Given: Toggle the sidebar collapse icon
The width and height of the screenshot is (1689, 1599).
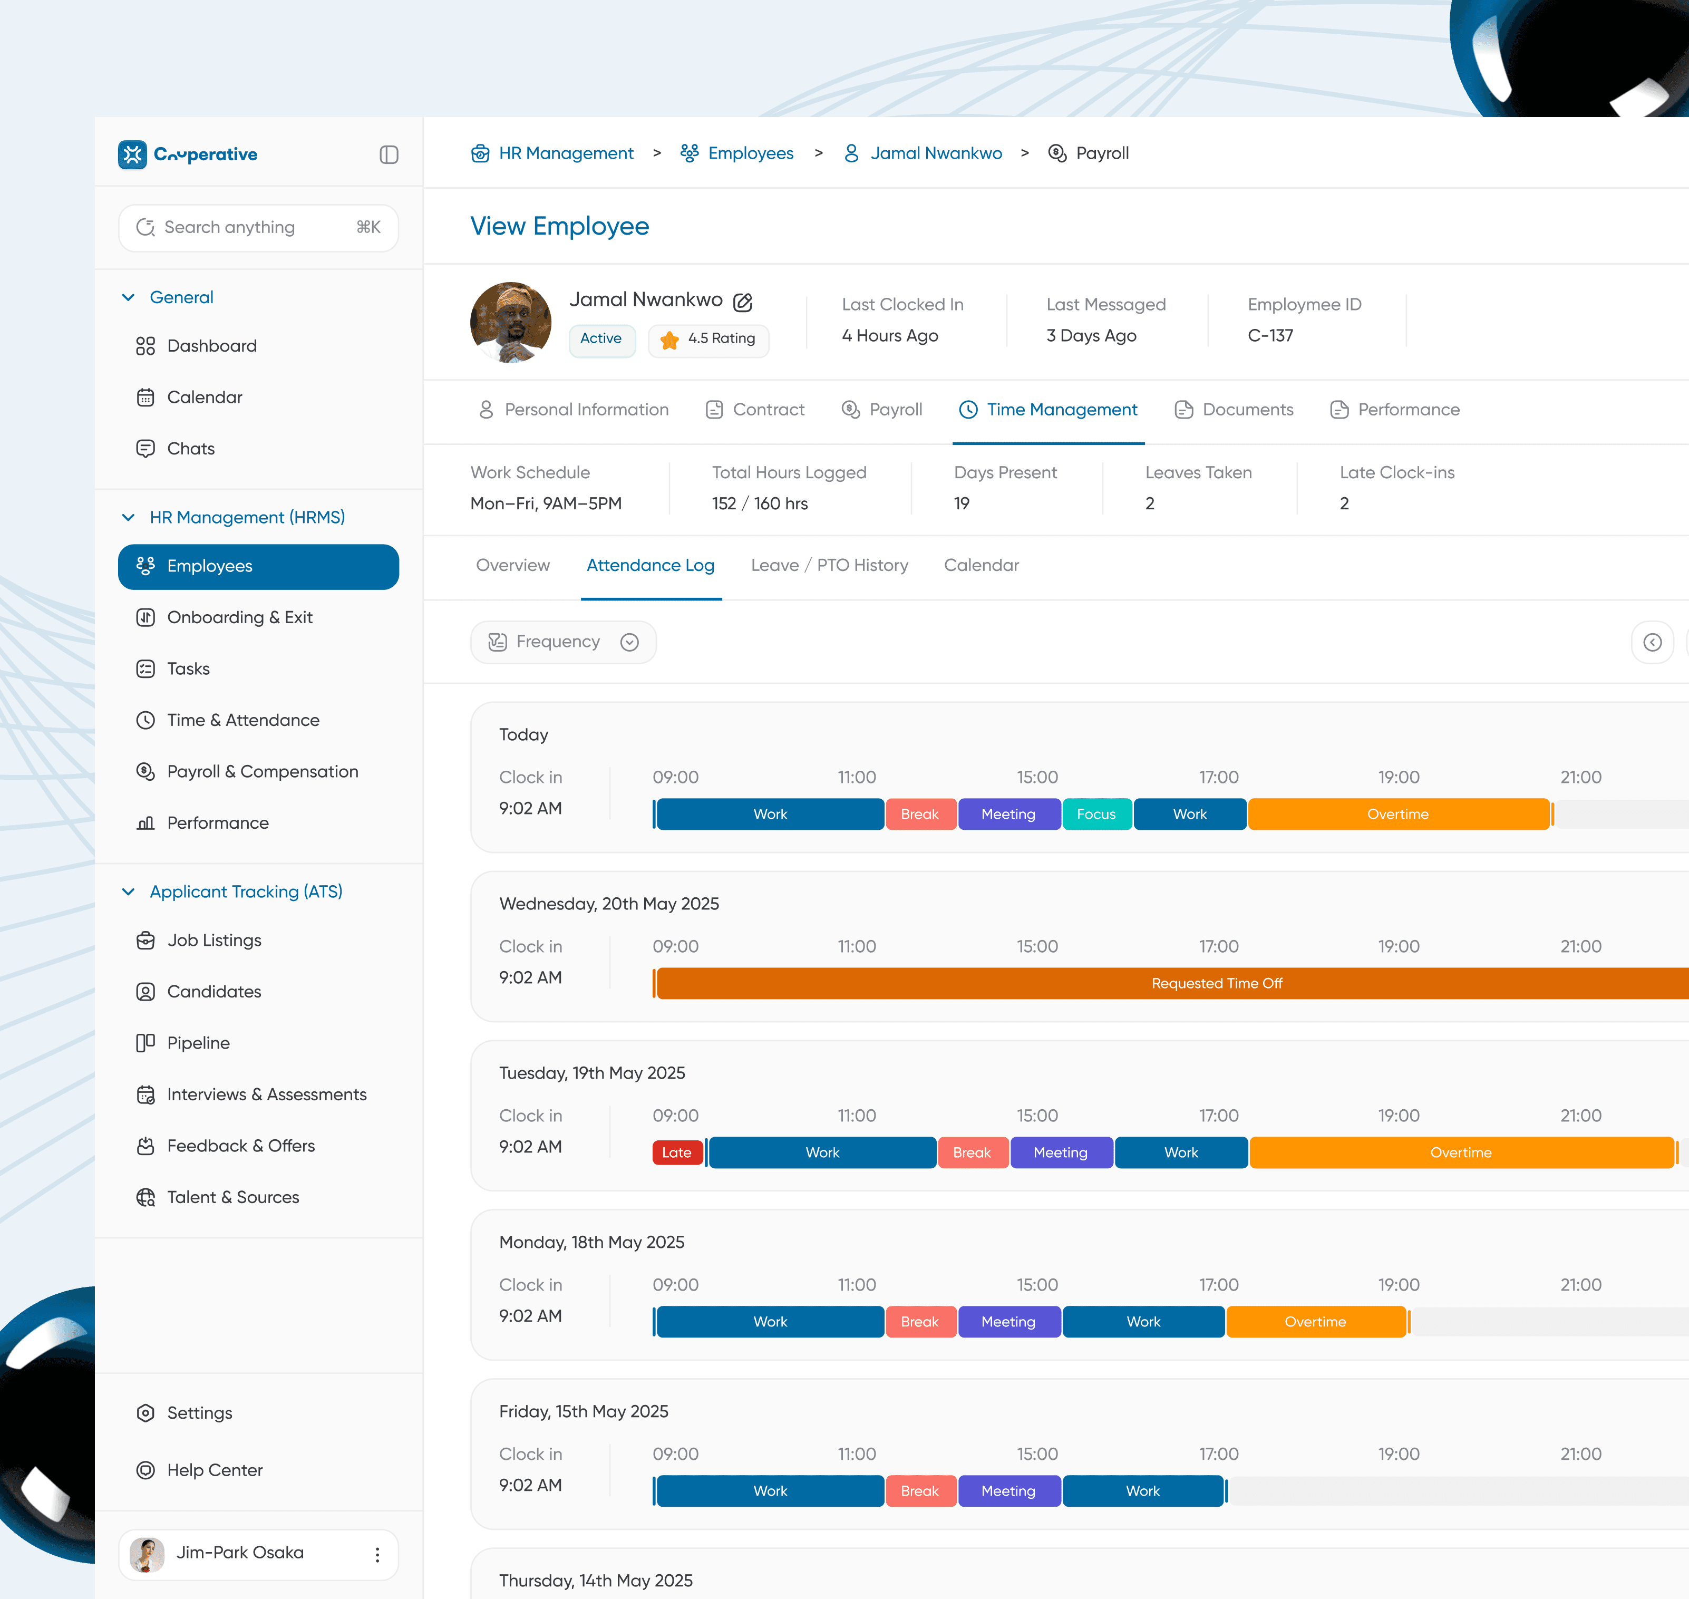Looking at the screenshot, I should click(x=389, y=154).
